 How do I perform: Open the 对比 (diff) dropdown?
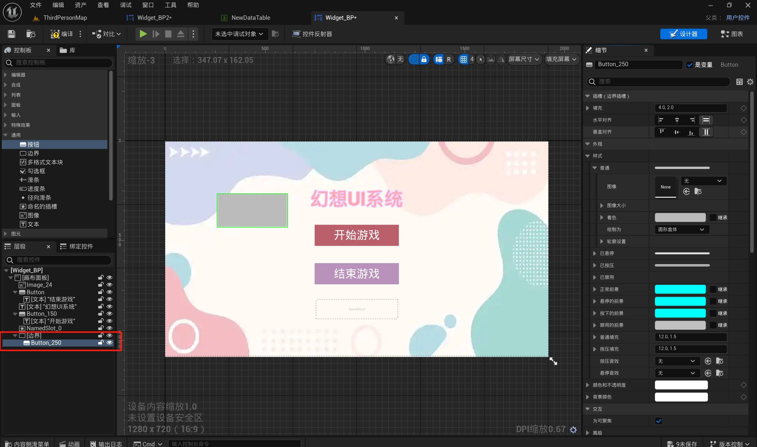pos(106,34)
